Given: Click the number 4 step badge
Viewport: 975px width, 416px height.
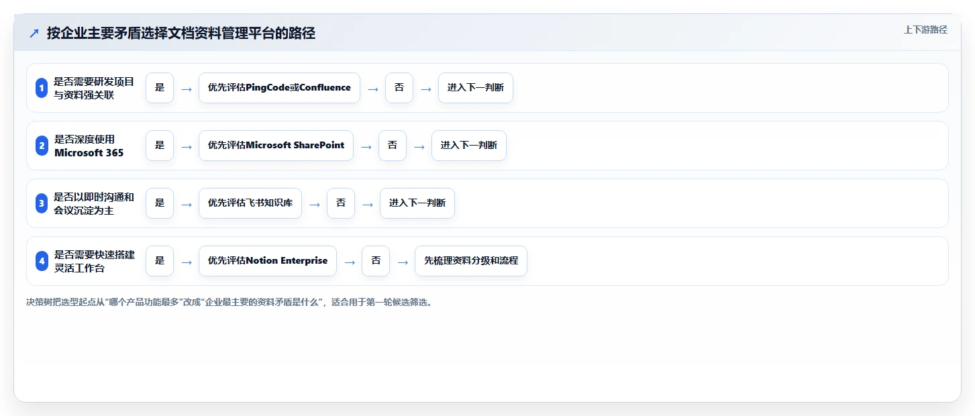Looking at the screenshot, I should [x=42, y=261].
